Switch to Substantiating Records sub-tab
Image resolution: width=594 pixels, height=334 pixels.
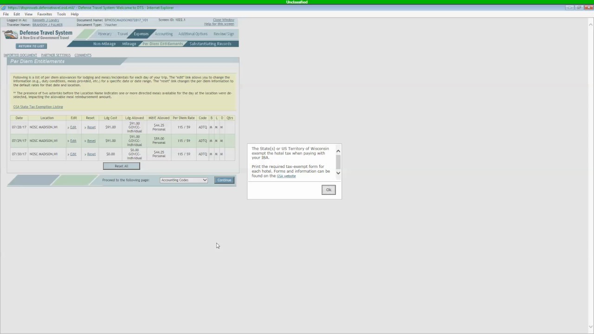coord(210,44)
